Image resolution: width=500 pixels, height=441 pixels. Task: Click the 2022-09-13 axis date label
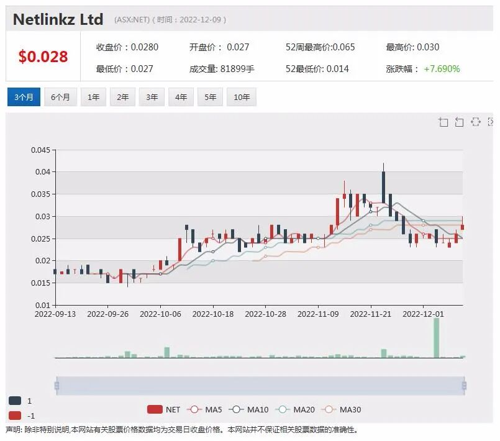tap(55, 314)
